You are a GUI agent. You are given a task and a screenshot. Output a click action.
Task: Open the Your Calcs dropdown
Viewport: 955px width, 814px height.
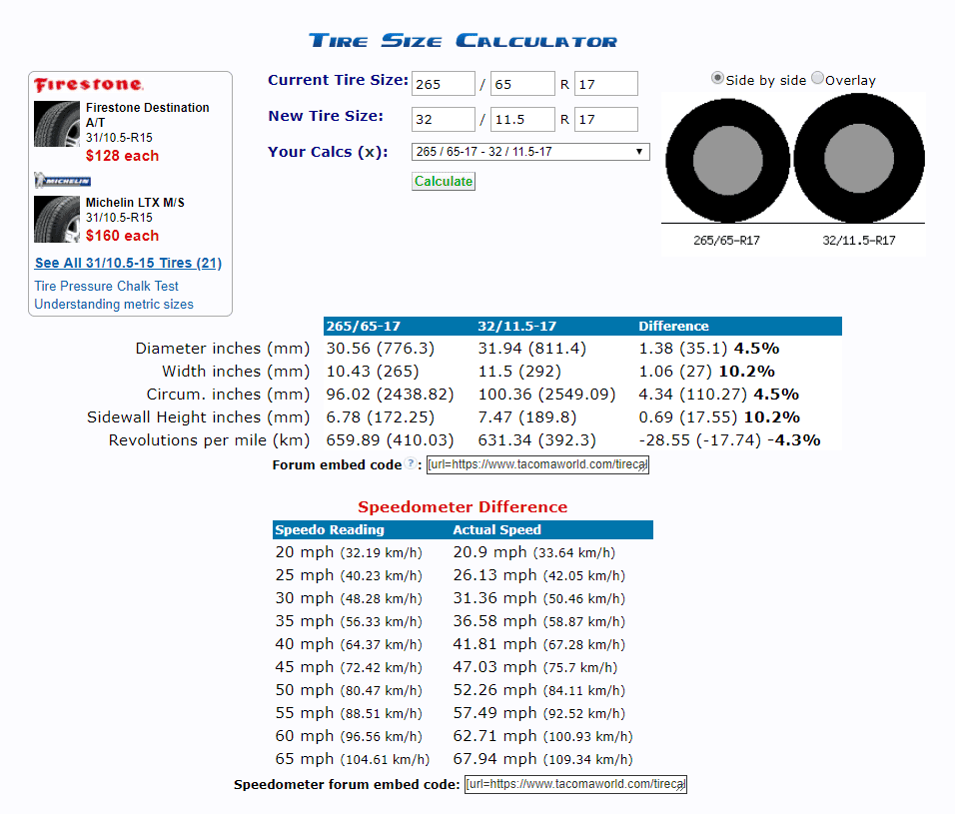[530, 152]
